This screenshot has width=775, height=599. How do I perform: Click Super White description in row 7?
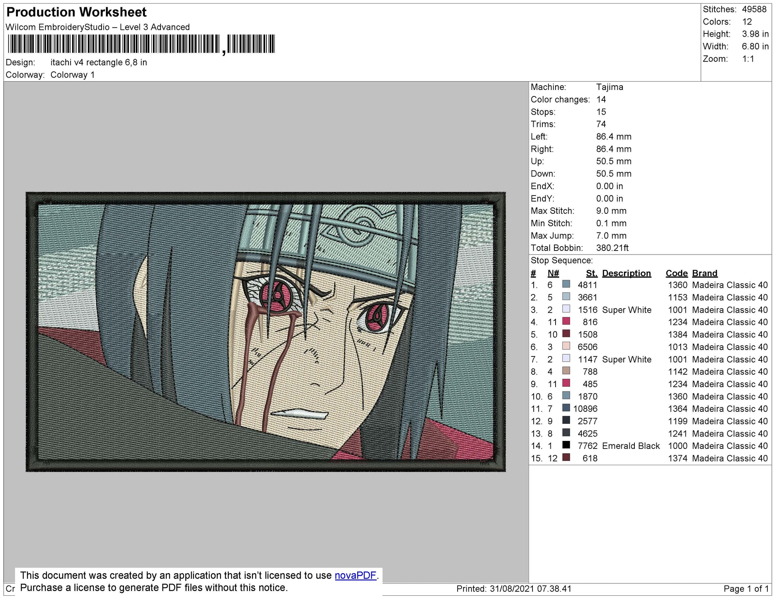(x=626, y=360)
